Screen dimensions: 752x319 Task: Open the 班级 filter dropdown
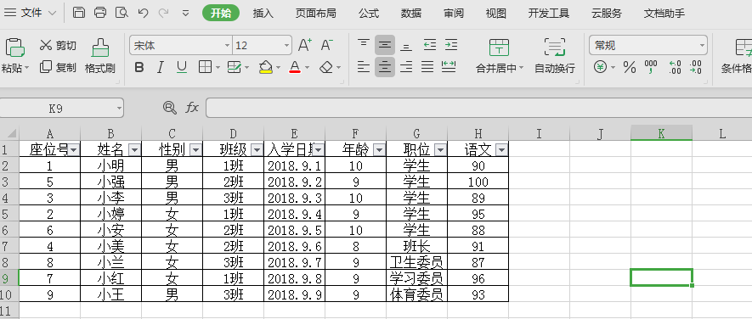click(257, 150)
